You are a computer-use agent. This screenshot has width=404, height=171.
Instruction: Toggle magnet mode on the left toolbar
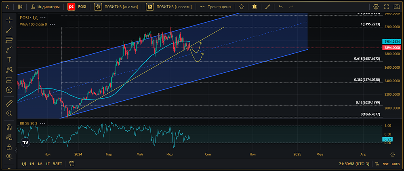point(9,127)
